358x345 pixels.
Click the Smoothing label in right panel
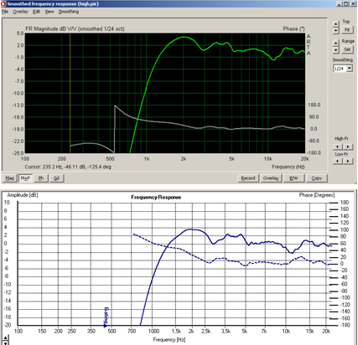pos(343,59)
